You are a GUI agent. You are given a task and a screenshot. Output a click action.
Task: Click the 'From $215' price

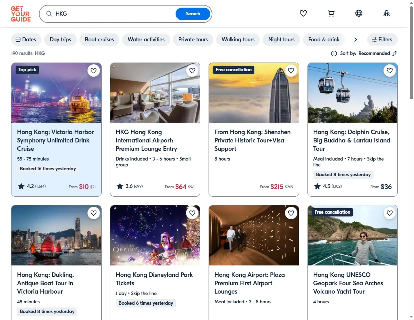click(x=272, y=187)
